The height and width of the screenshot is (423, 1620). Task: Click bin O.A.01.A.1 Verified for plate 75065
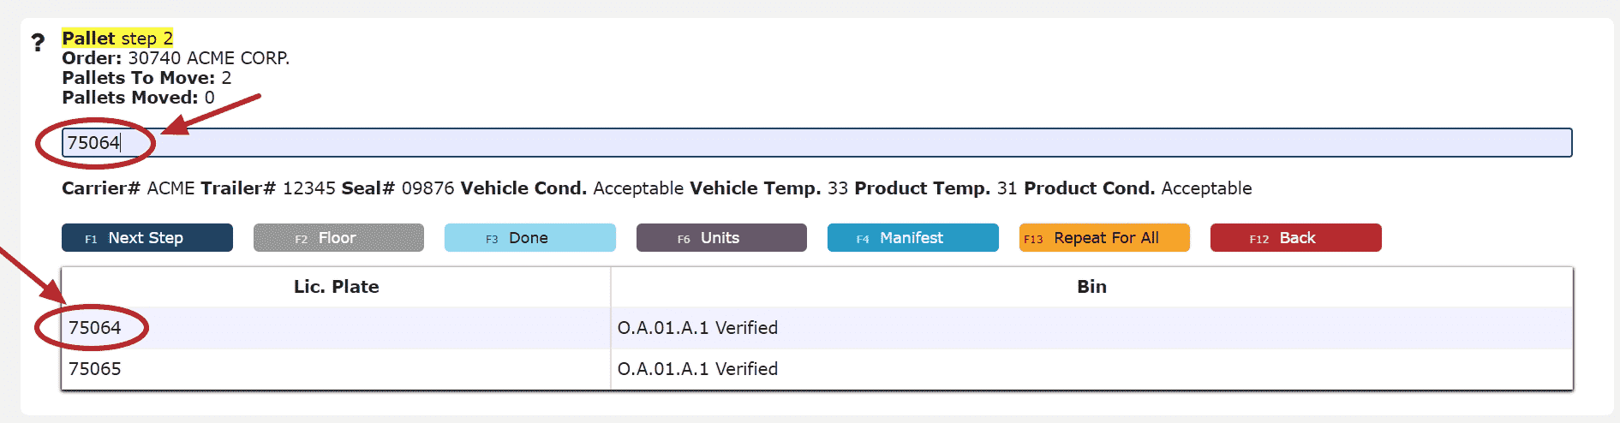click(x=697, y=369)
